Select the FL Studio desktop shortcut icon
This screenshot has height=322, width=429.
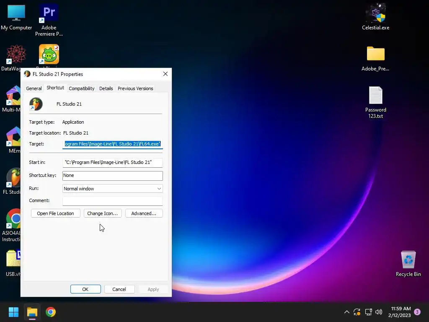(13, 177)
